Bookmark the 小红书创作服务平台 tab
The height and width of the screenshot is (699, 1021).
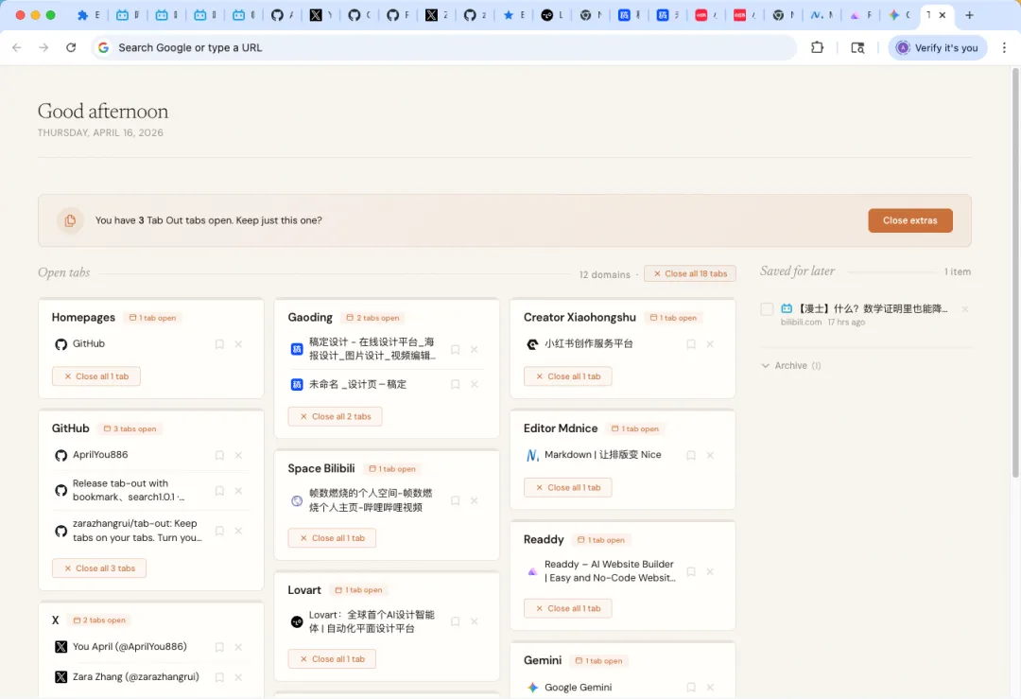tap(691, 344)
